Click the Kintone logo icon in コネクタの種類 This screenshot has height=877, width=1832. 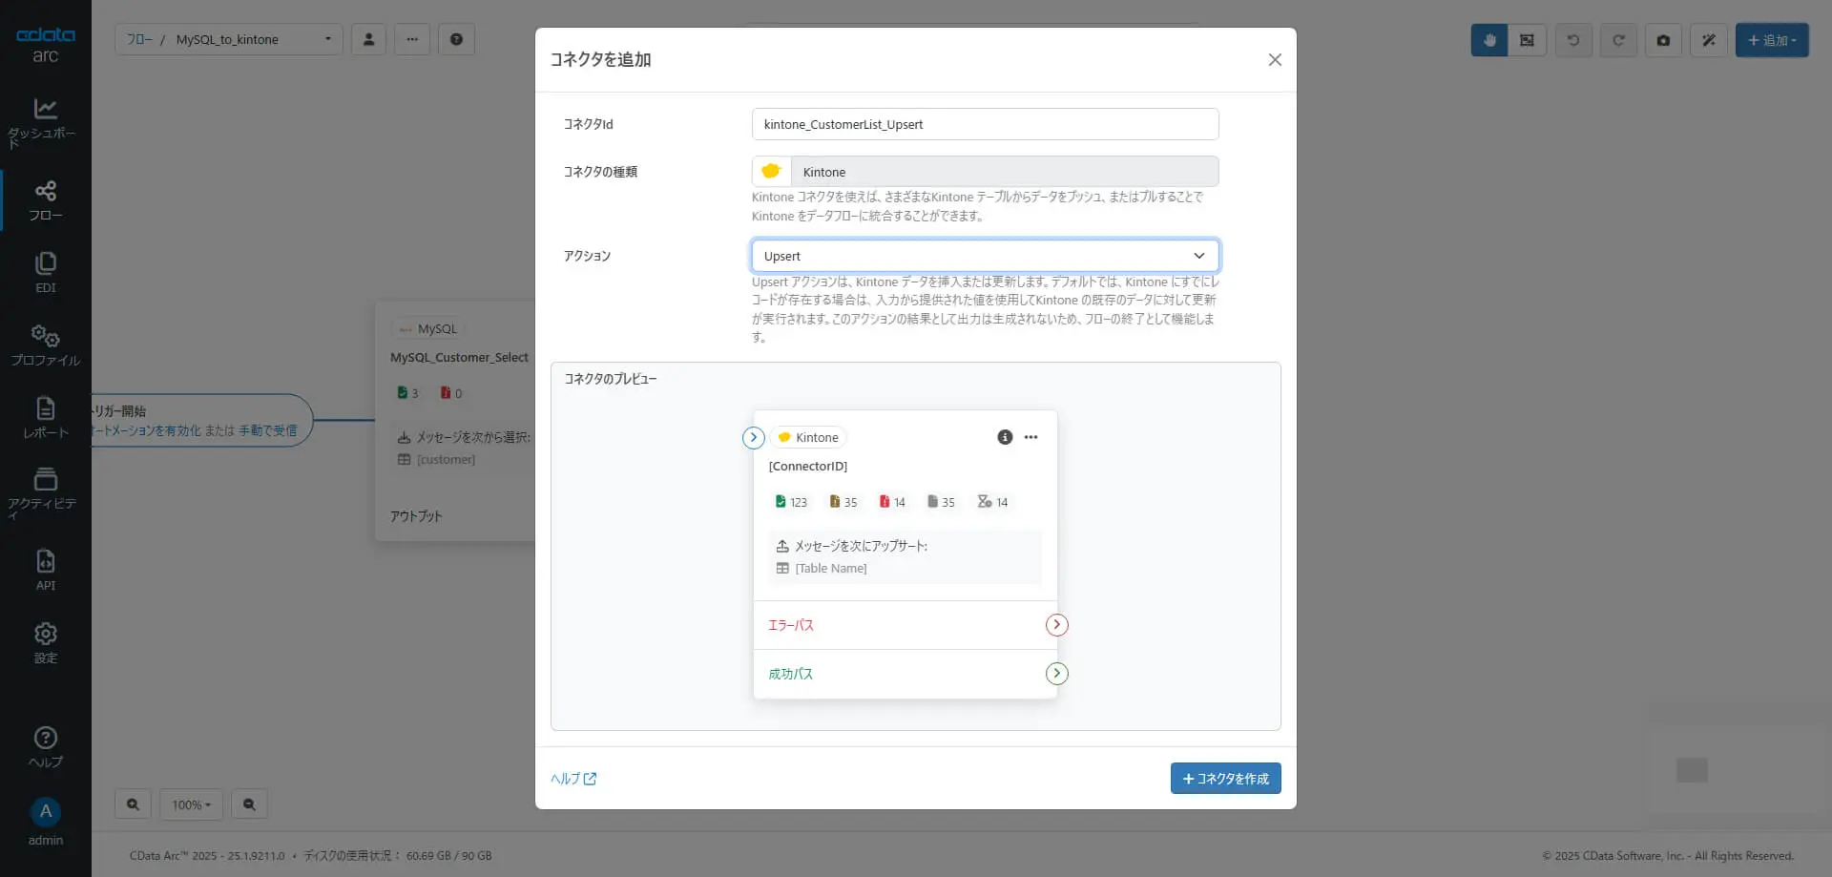(771, 172)
